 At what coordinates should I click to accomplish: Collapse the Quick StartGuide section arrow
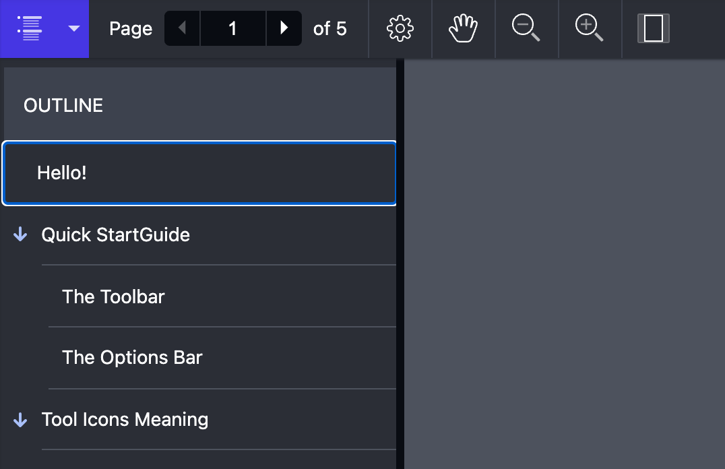pos(20,234)
